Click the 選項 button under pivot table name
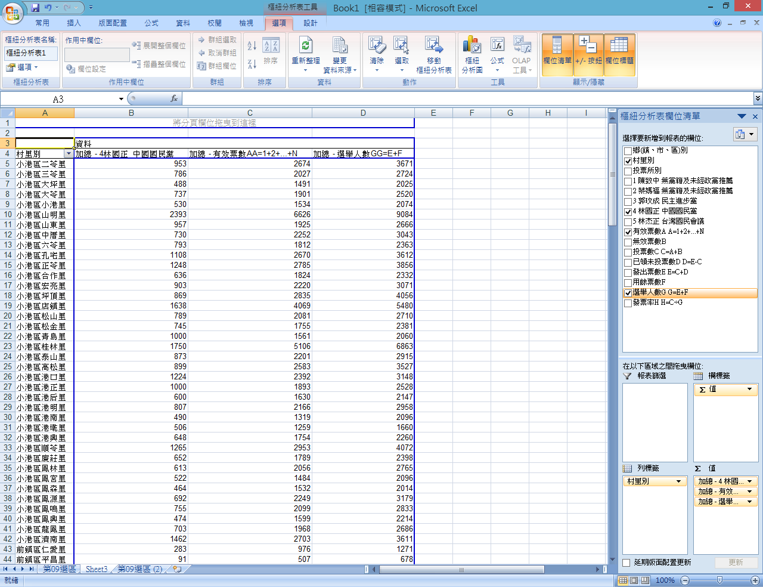763x587 pixels. click(24, 67)
